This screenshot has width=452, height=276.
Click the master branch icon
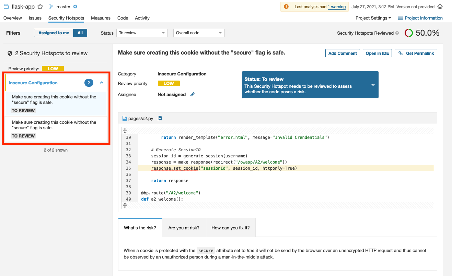coord(51,7)
